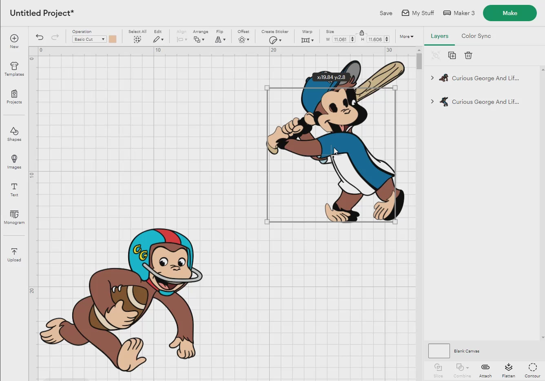Screen dimensions: 545x381
Task: Click the Undo arrow
Action: point(40,37)
